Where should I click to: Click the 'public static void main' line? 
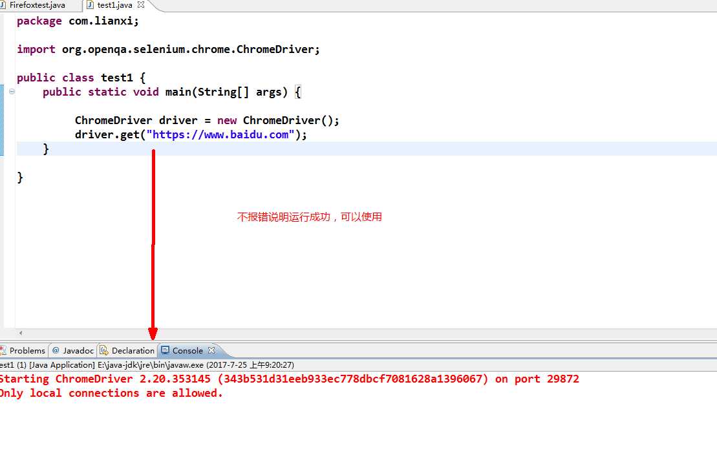point(172,92)
